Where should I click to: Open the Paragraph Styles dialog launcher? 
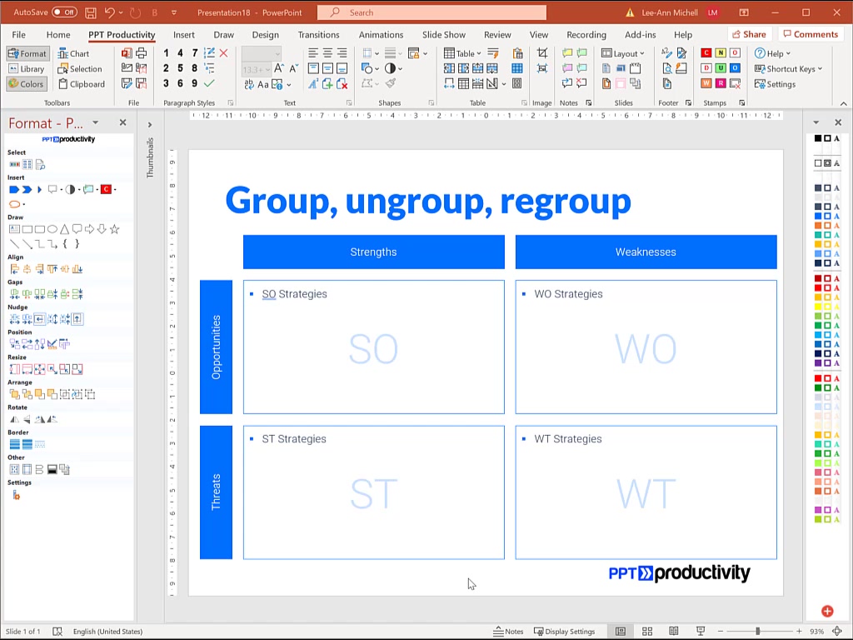click(231, 102)
